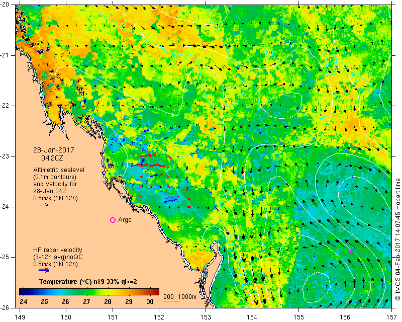This screenshot has width=402, height=322.
Task: Click the color bar label '24'
Action: click(x=23, y=301)
